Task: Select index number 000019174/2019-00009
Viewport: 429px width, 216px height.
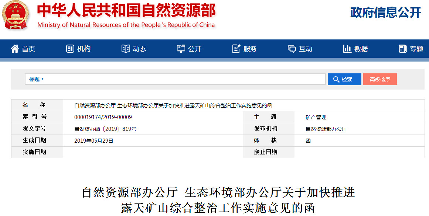Action: (103, 117)
